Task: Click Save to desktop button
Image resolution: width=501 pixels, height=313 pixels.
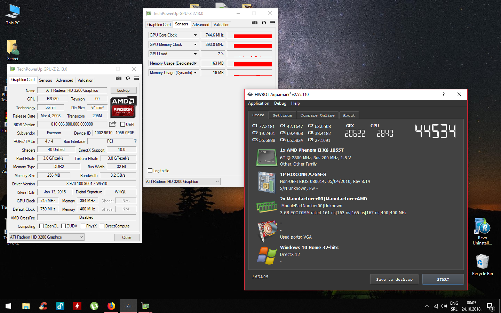Action: coord(394,279)
